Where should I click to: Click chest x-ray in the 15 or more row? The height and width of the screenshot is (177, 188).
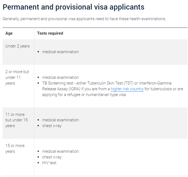pos(52,157)
